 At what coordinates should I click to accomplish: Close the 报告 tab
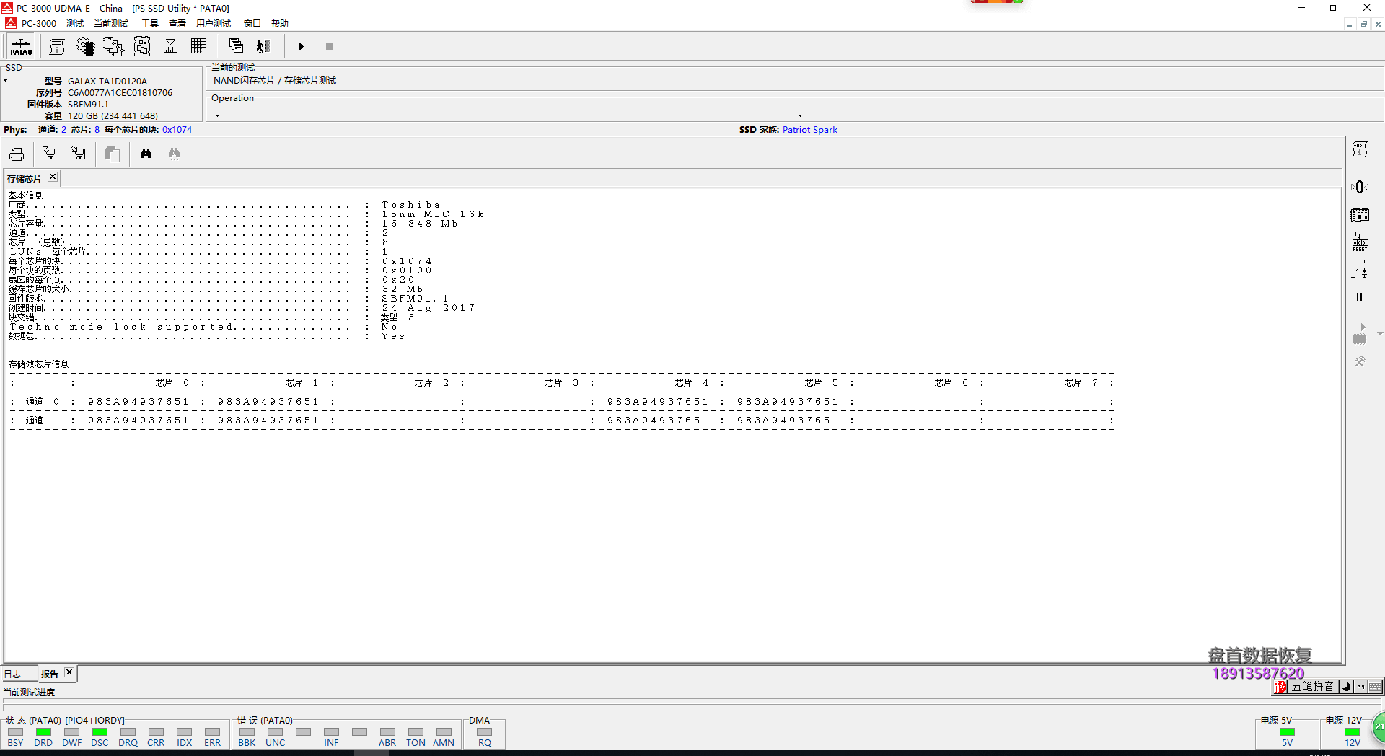pyautogui.click(x=69, y=672)
